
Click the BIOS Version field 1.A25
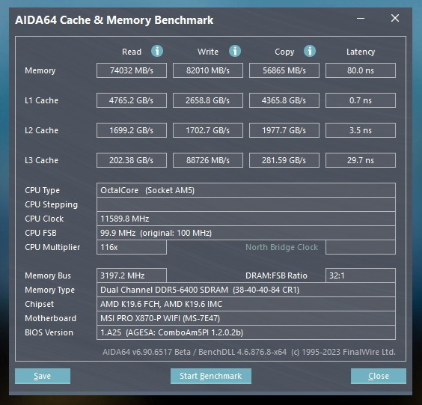coord(246,332)
